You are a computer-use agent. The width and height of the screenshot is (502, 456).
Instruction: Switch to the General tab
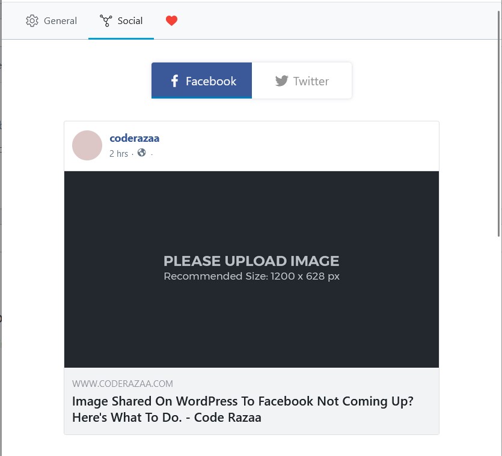[60, 21]
